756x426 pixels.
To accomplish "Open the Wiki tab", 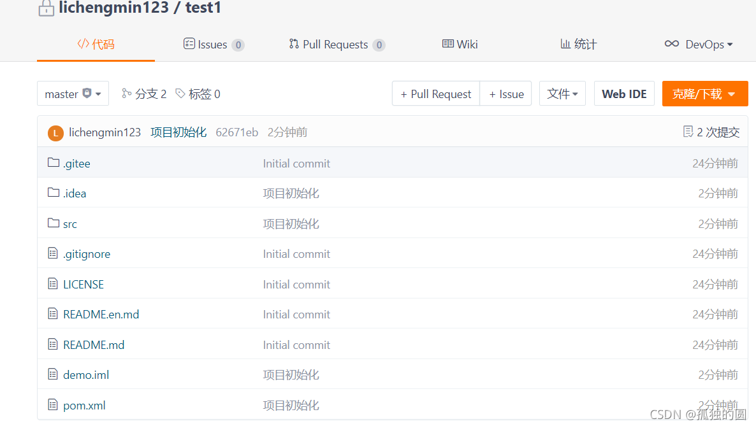I will (x=460, y=45).
